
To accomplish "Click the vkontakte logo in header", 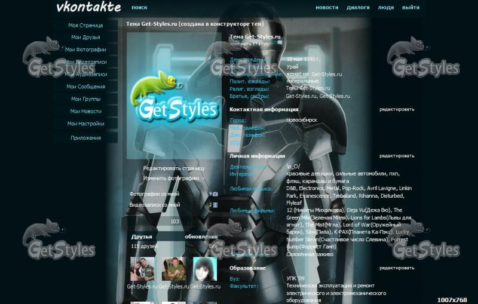I will tap(88, 7).
